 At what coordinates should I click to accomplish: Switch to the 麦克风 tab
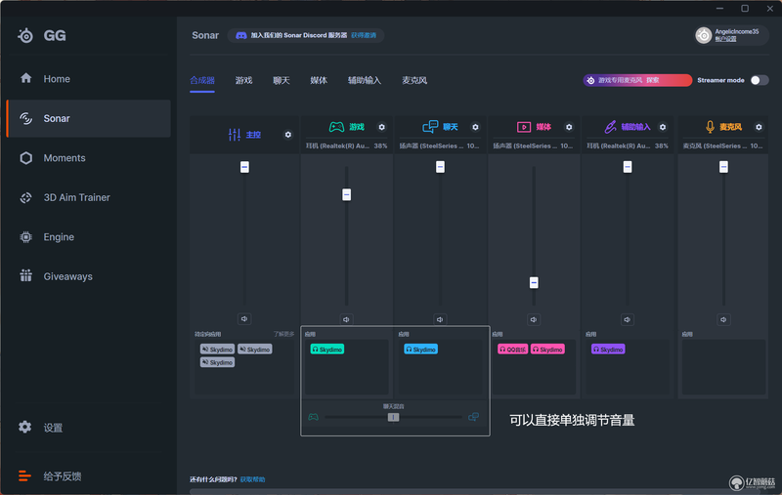tap(414, 81)
